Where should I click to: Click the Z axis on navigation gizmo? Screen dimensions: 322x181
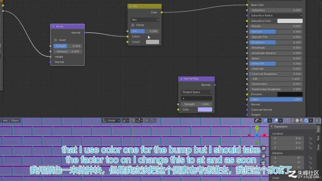pyautogui.click(x=257, y=135)
